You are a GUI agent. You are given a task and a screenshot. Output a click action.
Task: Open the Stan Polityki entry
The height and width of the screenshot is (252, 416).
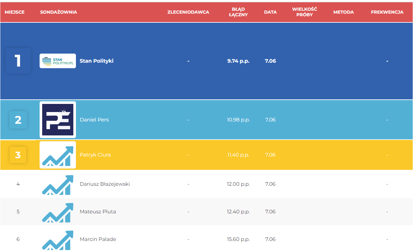coord(97,61)
